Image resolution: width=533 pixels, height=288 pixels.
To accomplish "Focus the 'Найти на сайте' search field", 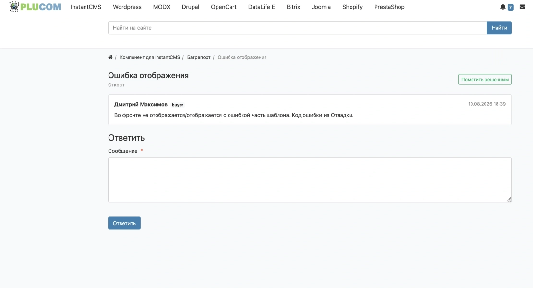I will [297, 28].
